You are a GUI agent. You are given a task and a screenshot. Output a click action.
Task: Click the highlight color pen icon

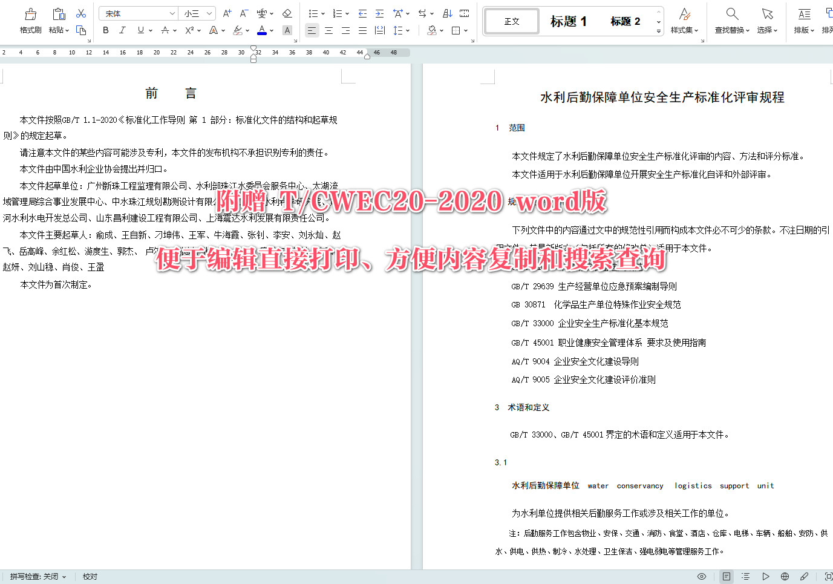(x=238, y=29)
